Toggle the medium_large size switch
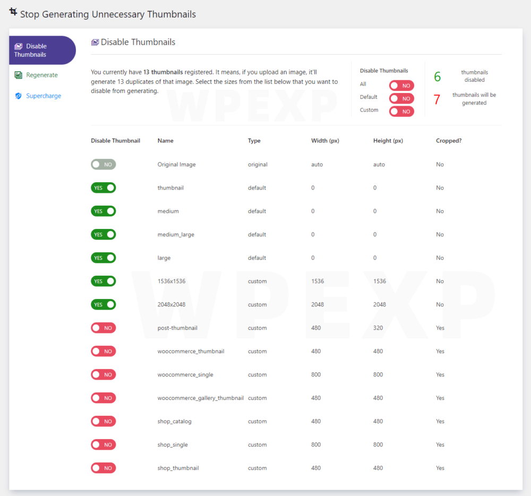Viewport: 531px width, 496px height. (104, 235)
